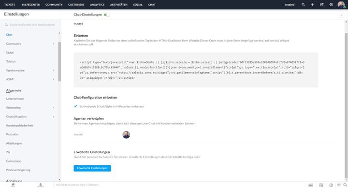This screenshot has height=188, width=348.
Task: Open the trusted portal dropdown in header
Action: (x=290, y=5)
